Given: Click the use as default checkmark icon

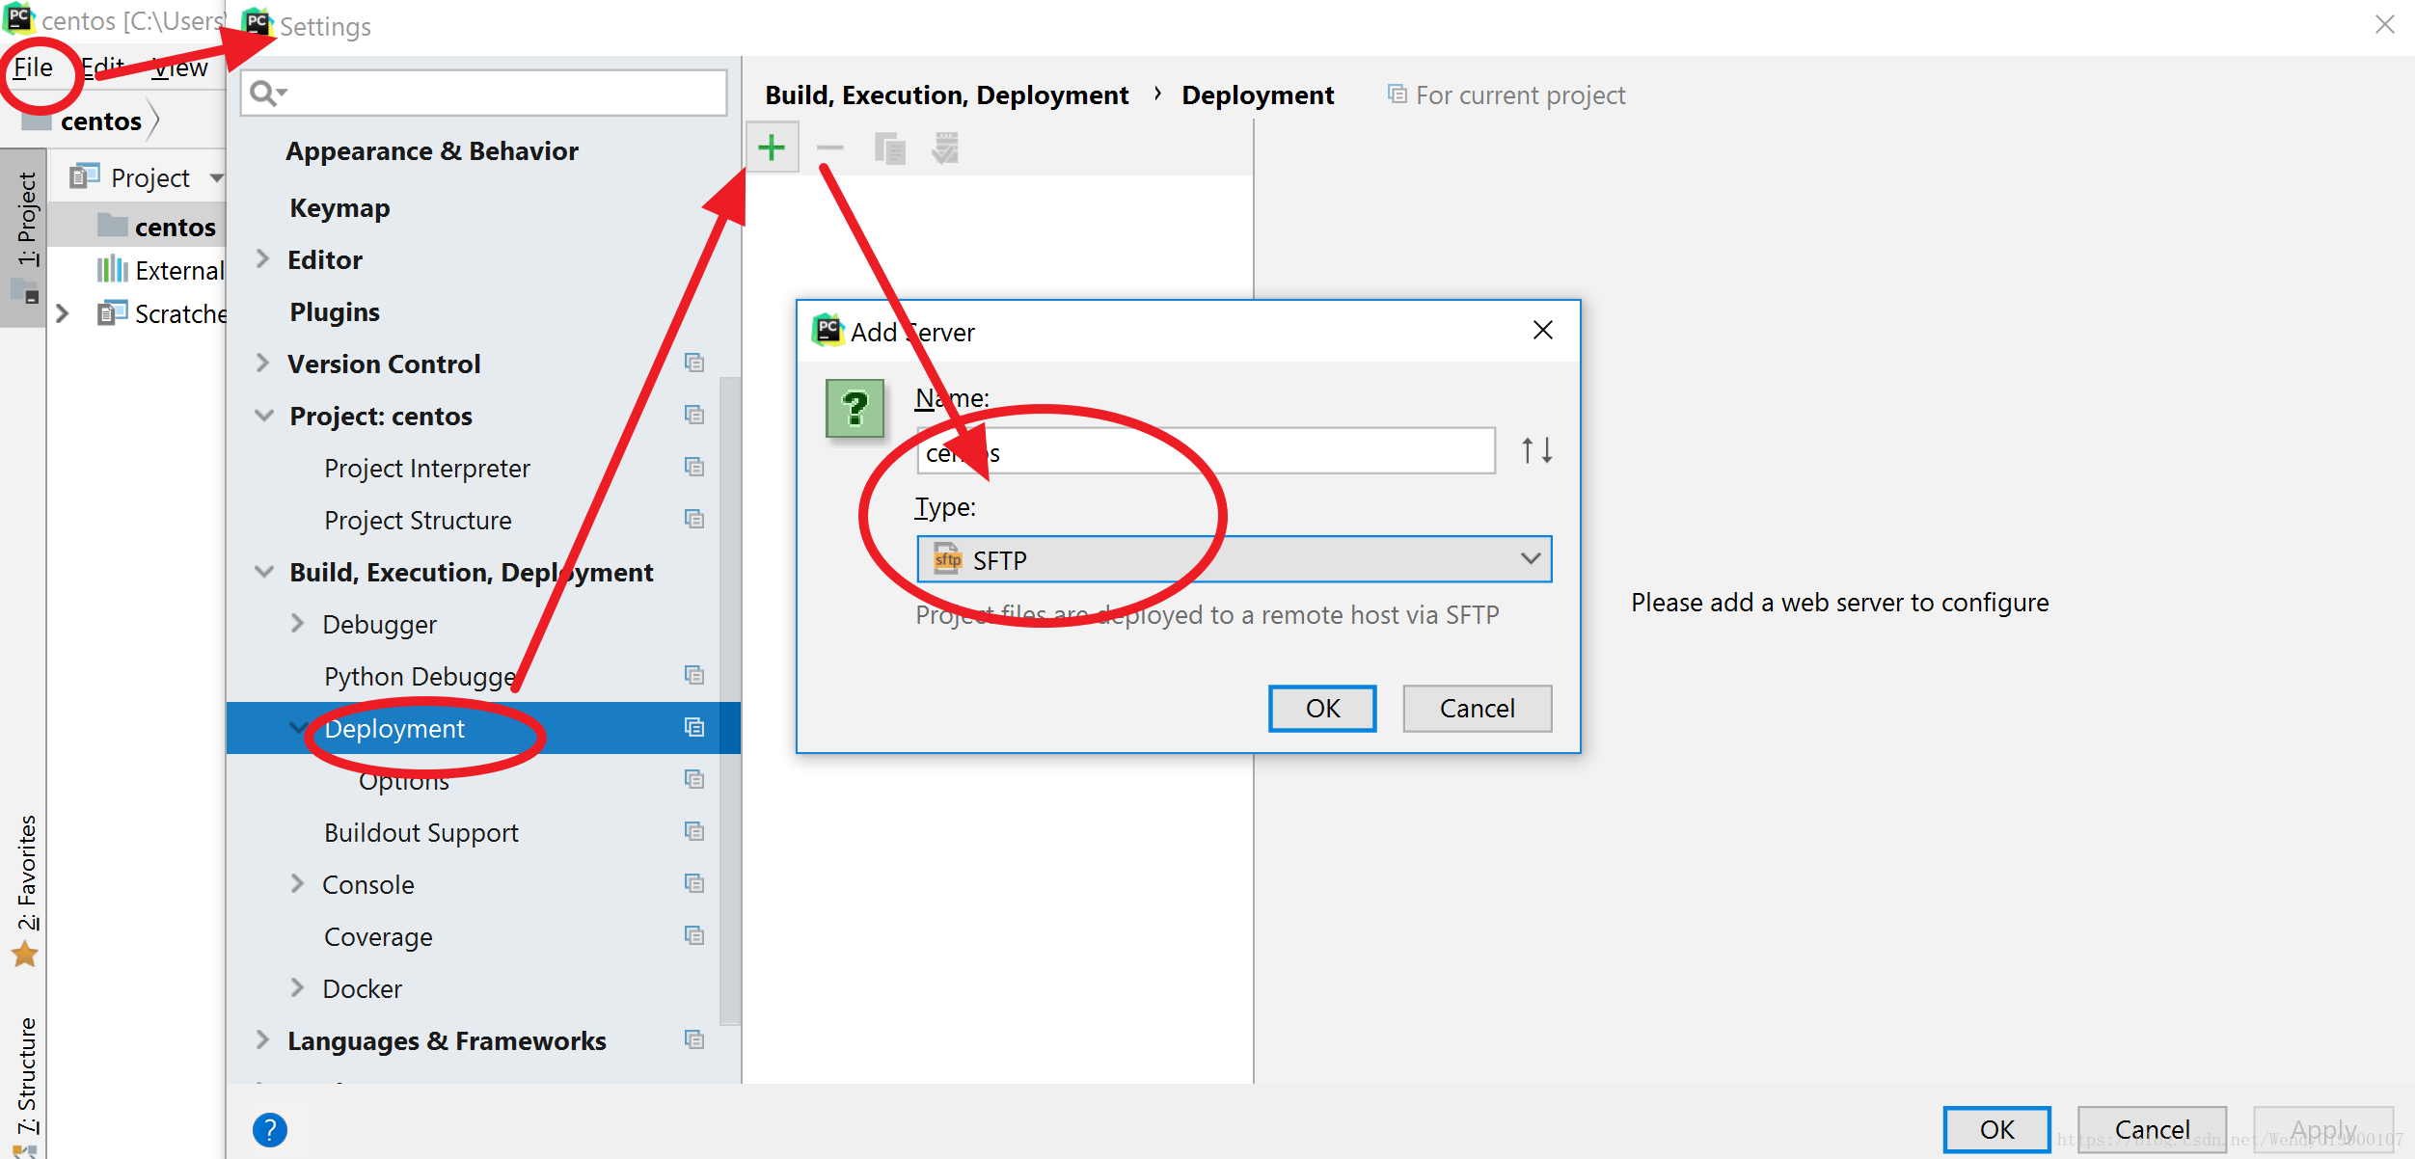Looking at the screenshot, I should pyautogui.click(x=945, y=148).
